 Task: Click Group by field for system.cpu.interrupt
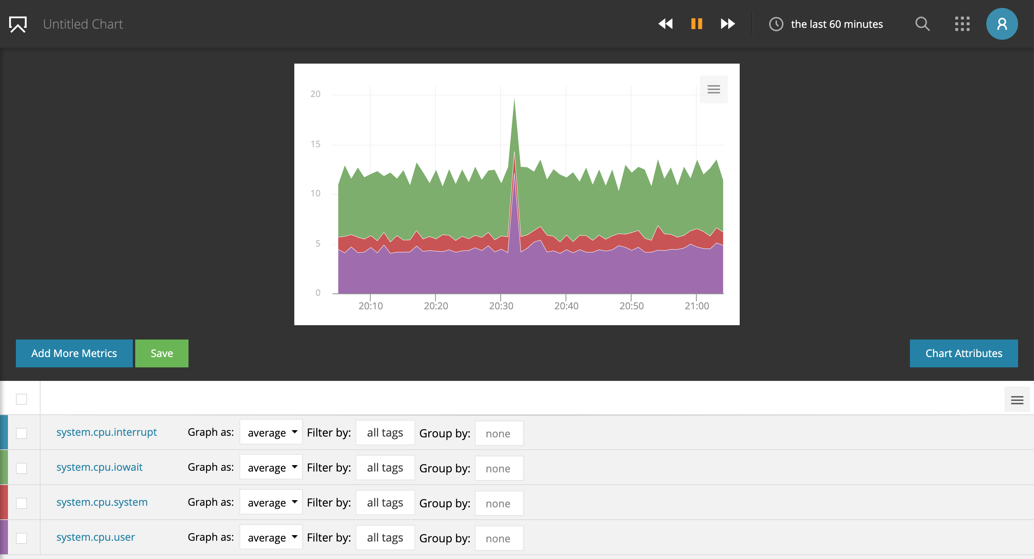pyautogui.click(x=499, y=433)
